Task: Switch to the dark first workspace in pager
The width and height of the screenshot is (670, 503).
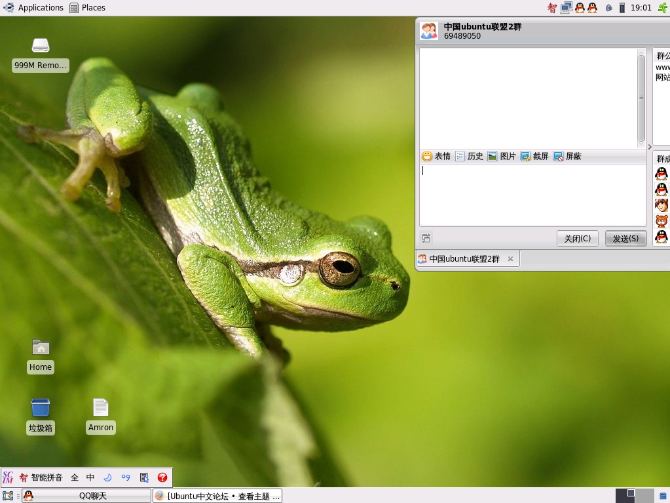Action: pos(625,496)
